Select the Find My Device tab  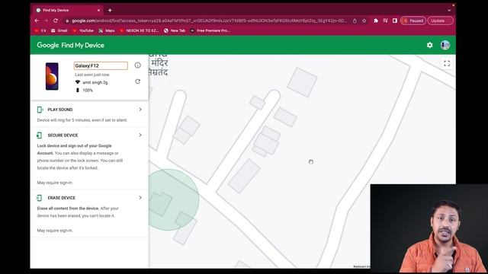pyautogui.click(x=68, y=10)
